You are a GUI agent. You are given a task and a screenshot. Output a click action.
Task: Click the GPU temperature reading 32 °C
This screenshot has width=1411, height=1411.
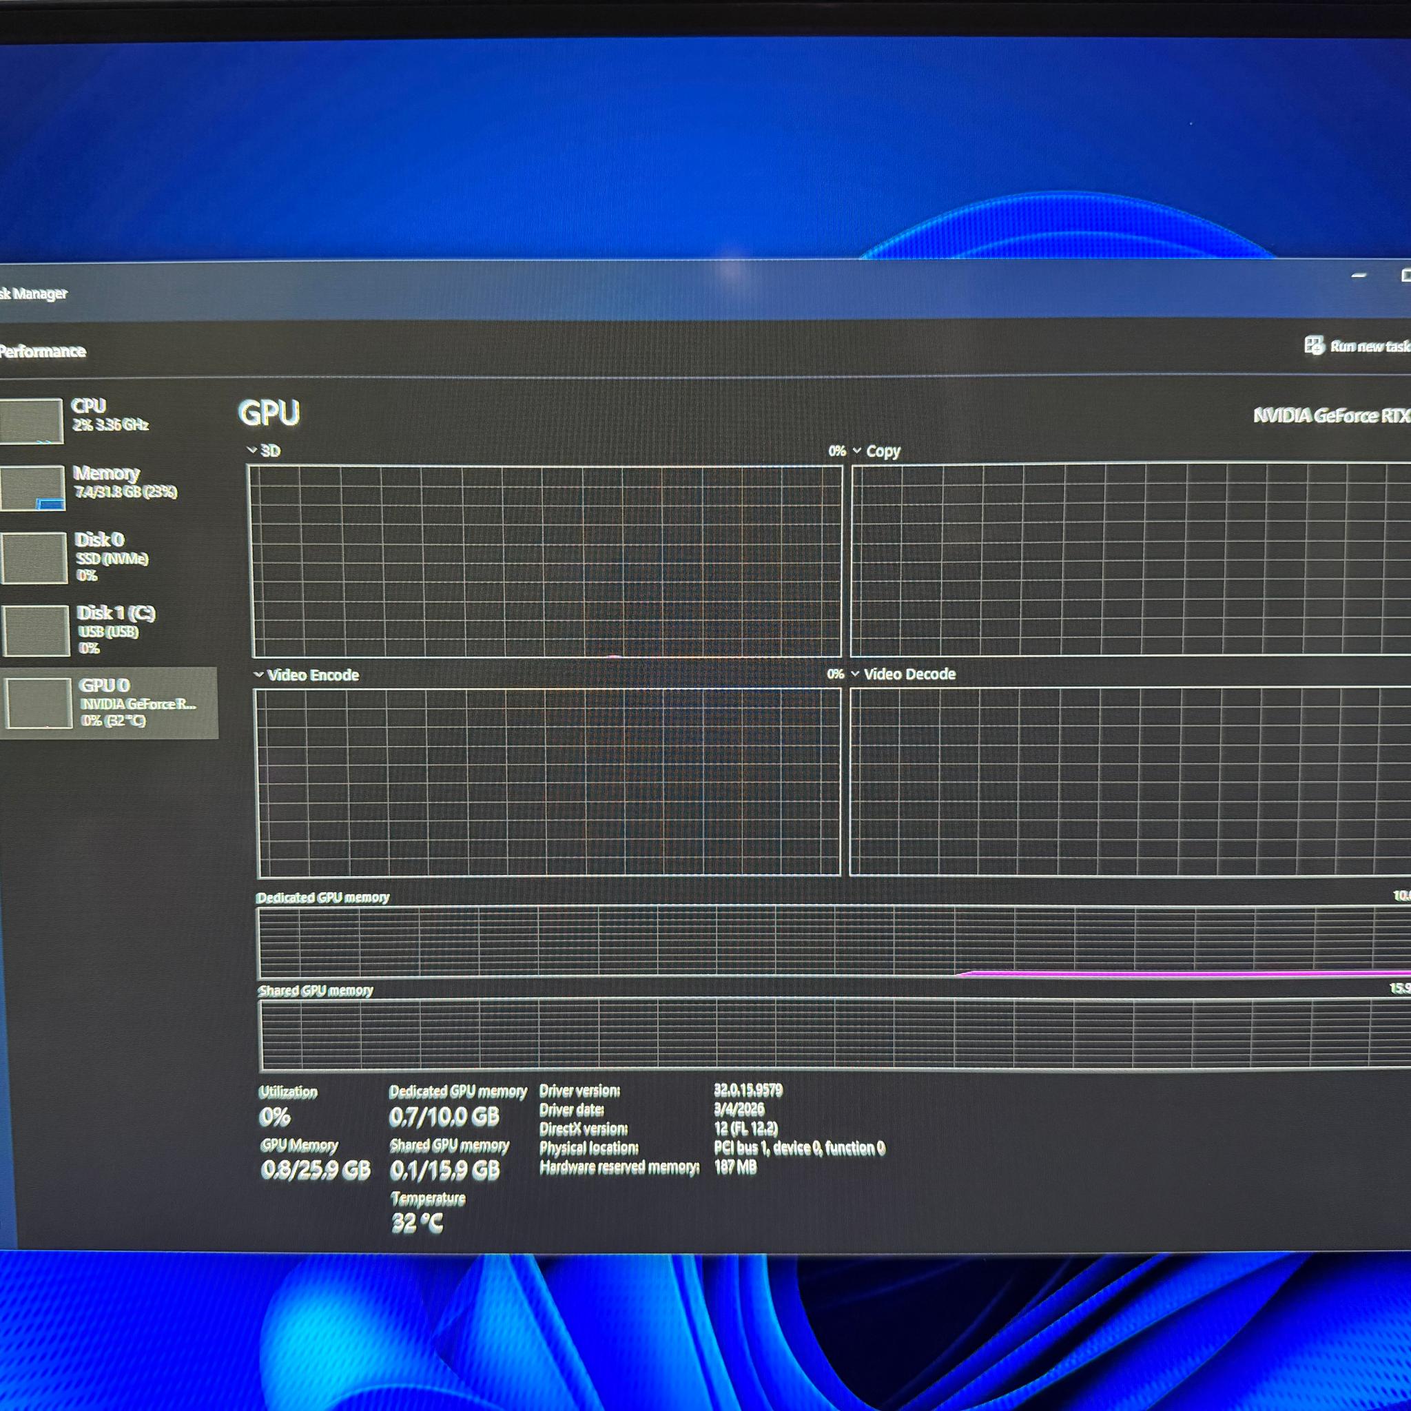[x=417, y=1223]
